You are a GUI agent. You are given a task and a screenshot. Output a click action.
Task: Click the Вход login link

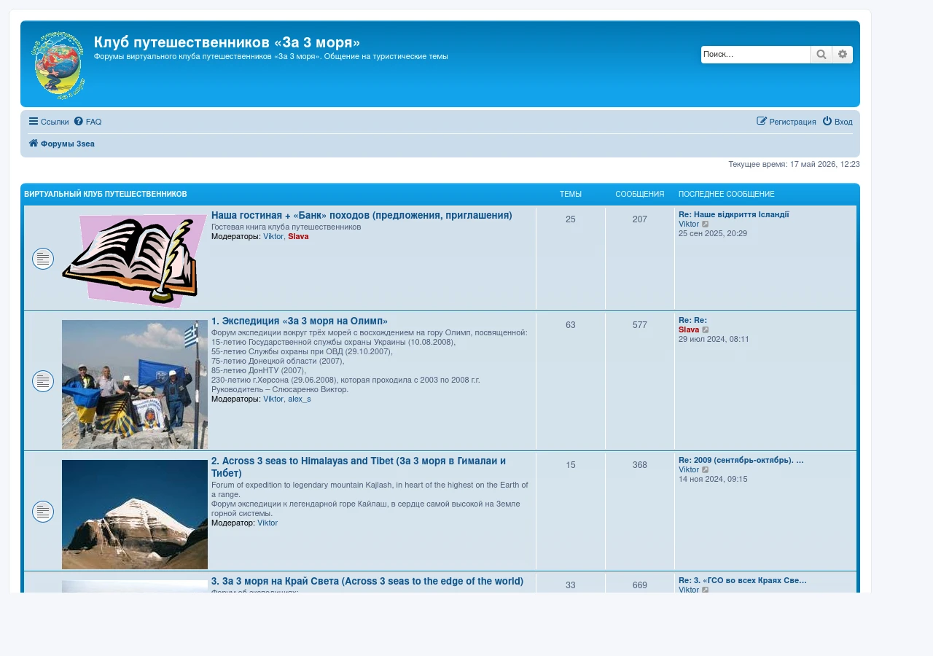coord(838,122)
